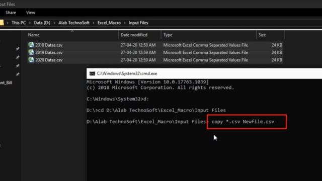
Task: Click Input Files breadcrumb segment
Action: [138, 23]
